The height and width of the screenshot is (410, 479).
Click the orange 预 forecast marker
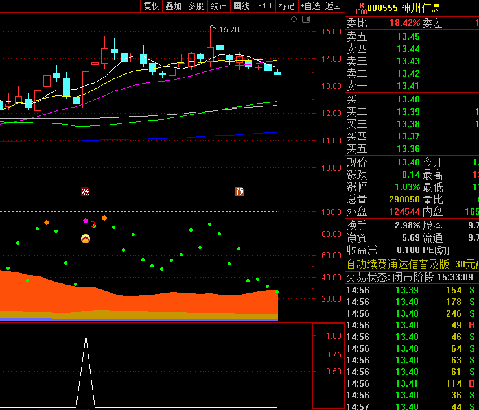[x=239, y=191]
